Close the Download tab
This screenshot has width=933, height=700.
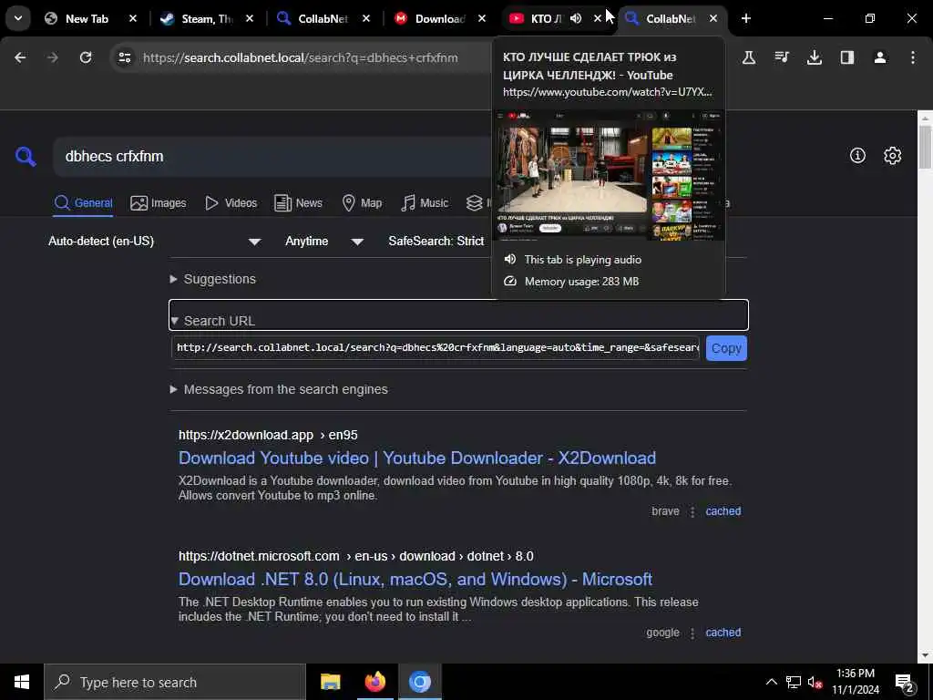[x=482, y=18]
